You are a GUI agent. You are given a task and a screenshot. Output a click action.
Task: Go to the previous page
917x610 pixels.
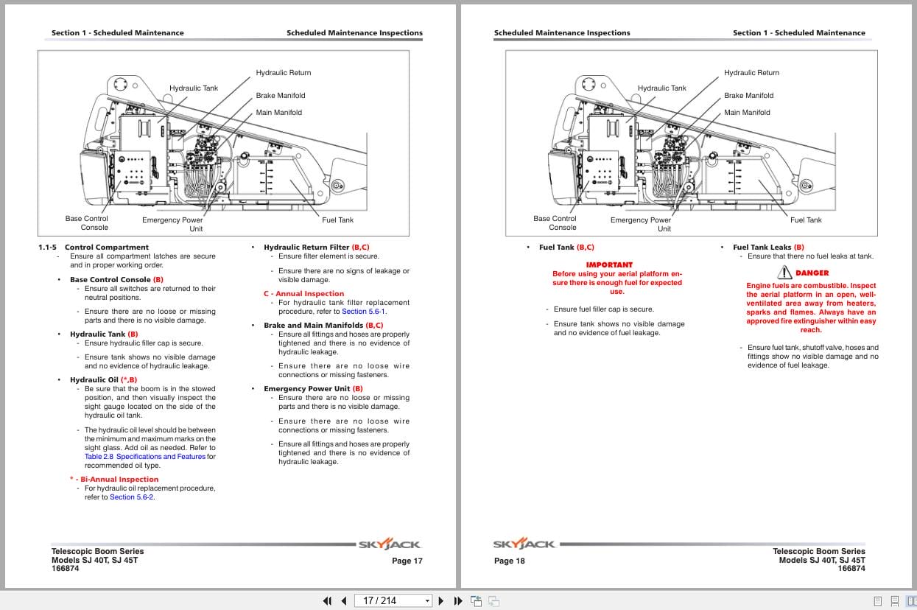[x=343, y=601]
